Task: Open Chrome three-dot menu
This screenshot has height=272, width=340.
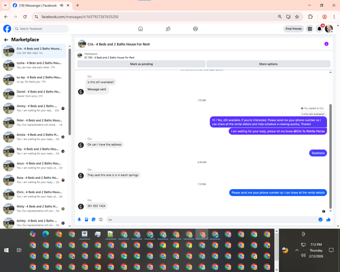Action: (x=334, y=17)
